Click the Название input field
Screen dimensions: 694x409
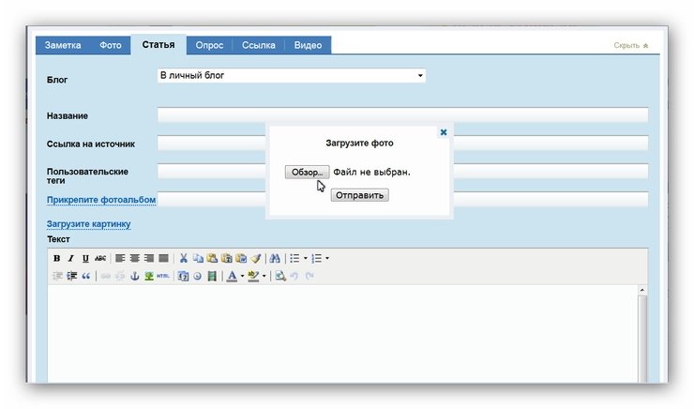[x=402, y=115]
